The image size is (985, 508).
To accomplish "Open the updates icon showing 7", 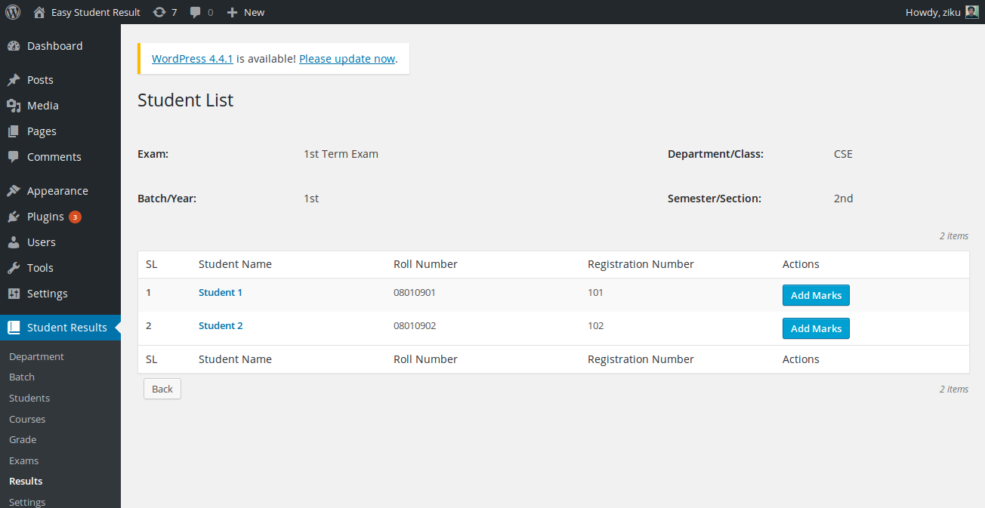I will pyautogui.click(x=159, y=12).
